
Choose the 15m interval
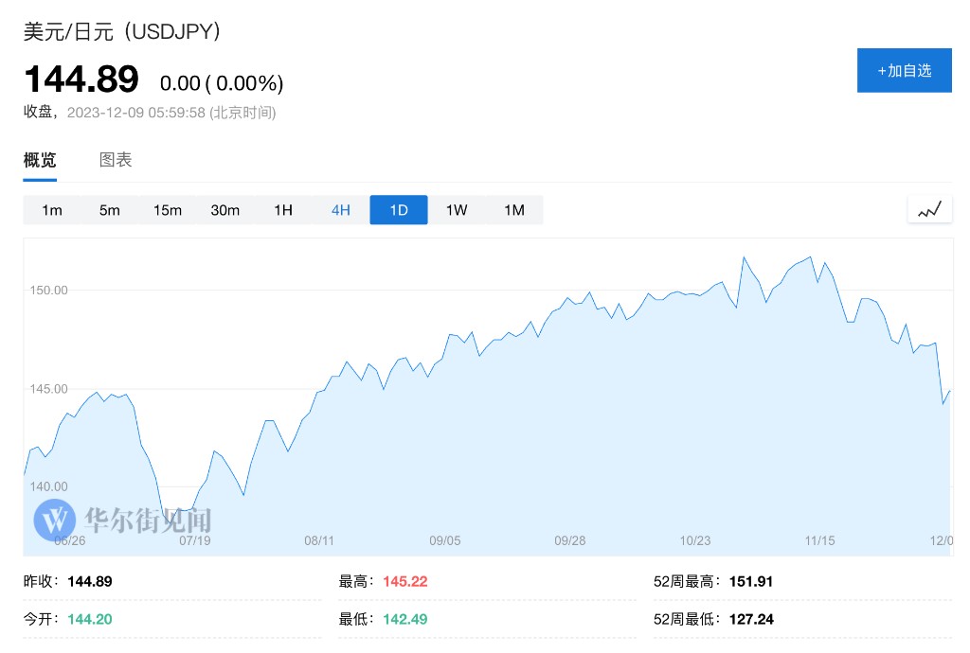point(168,210)
